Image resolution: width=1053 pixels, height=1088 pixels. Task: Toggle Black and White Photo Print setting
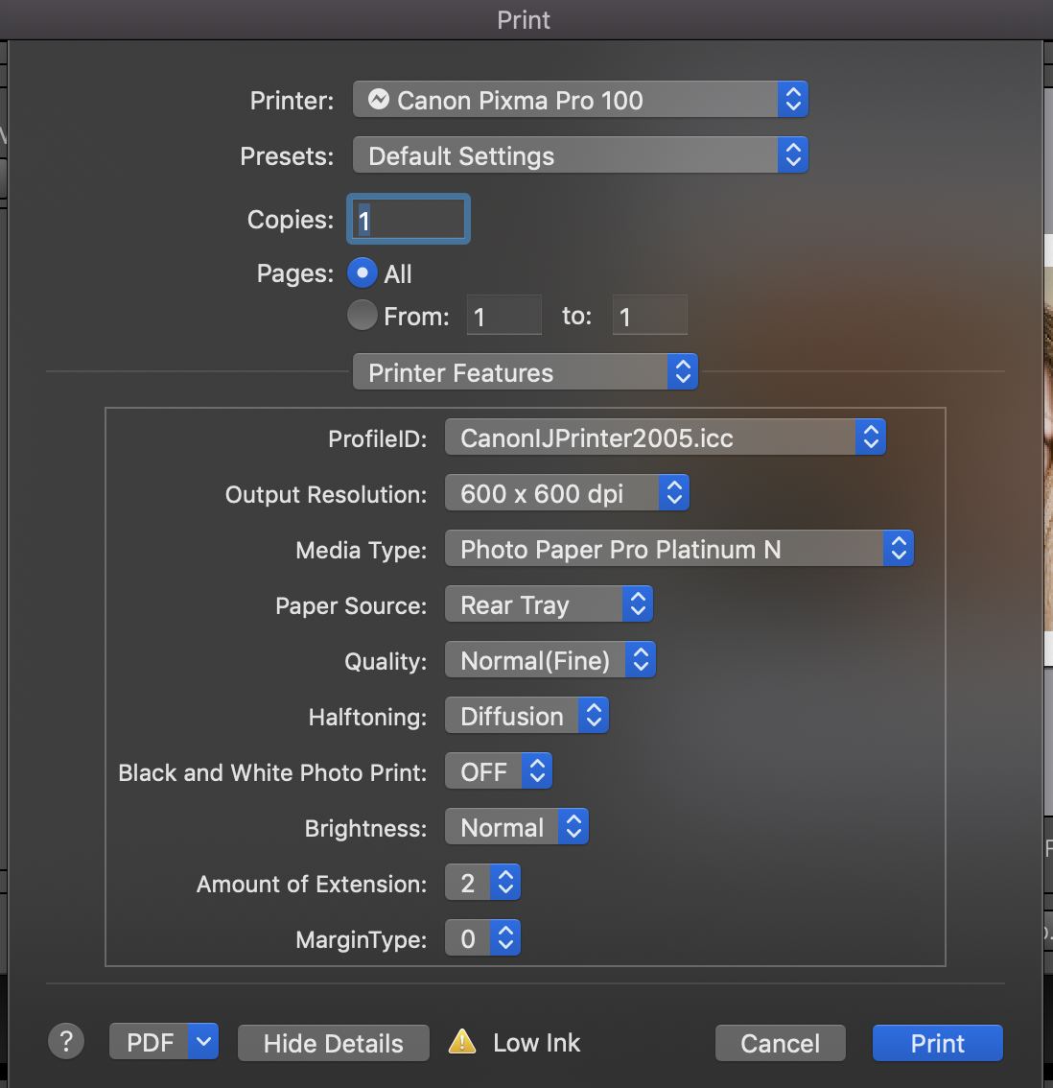pos(499,771)
